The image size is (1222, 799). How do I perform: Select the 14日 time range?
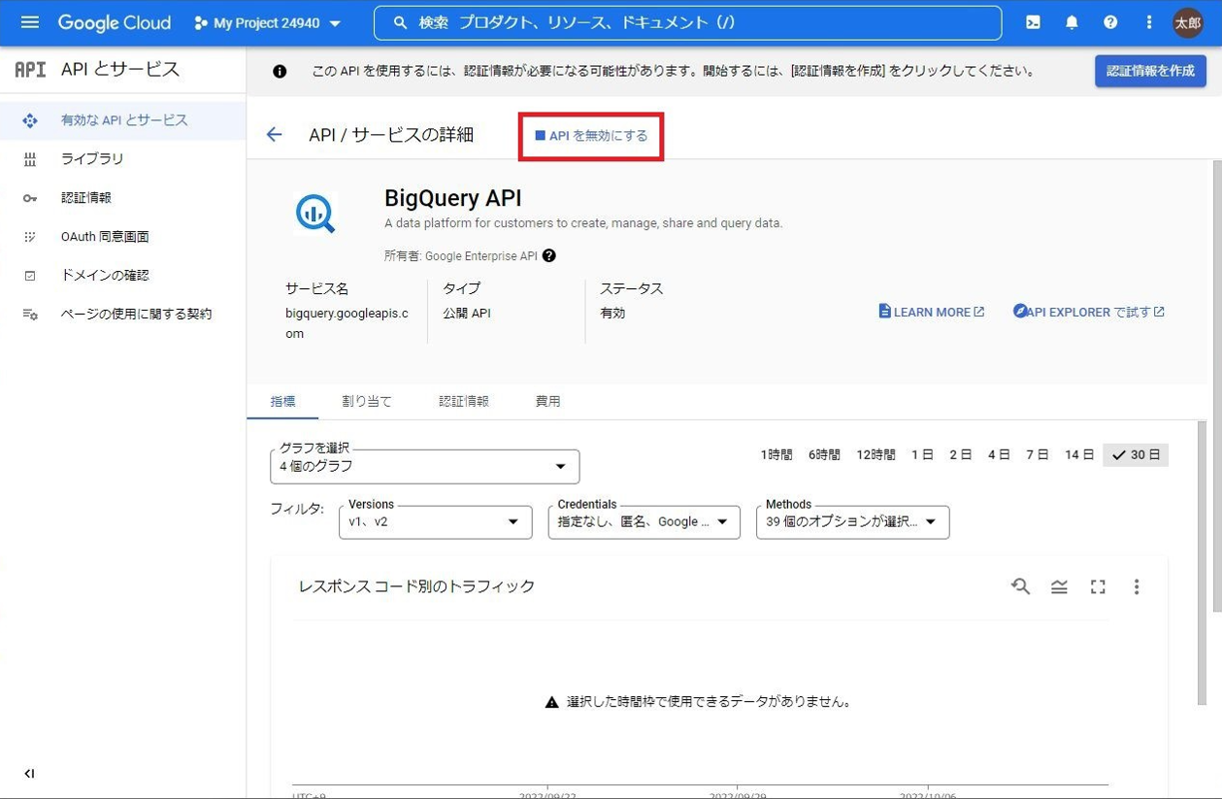1079,454
